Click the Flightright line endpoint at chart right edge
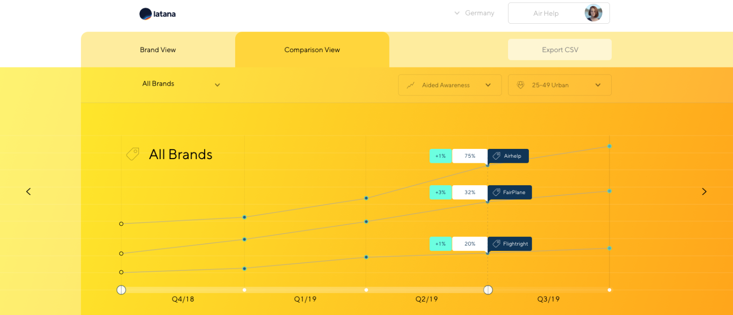 pyautogui.click(x=609, y=248)
